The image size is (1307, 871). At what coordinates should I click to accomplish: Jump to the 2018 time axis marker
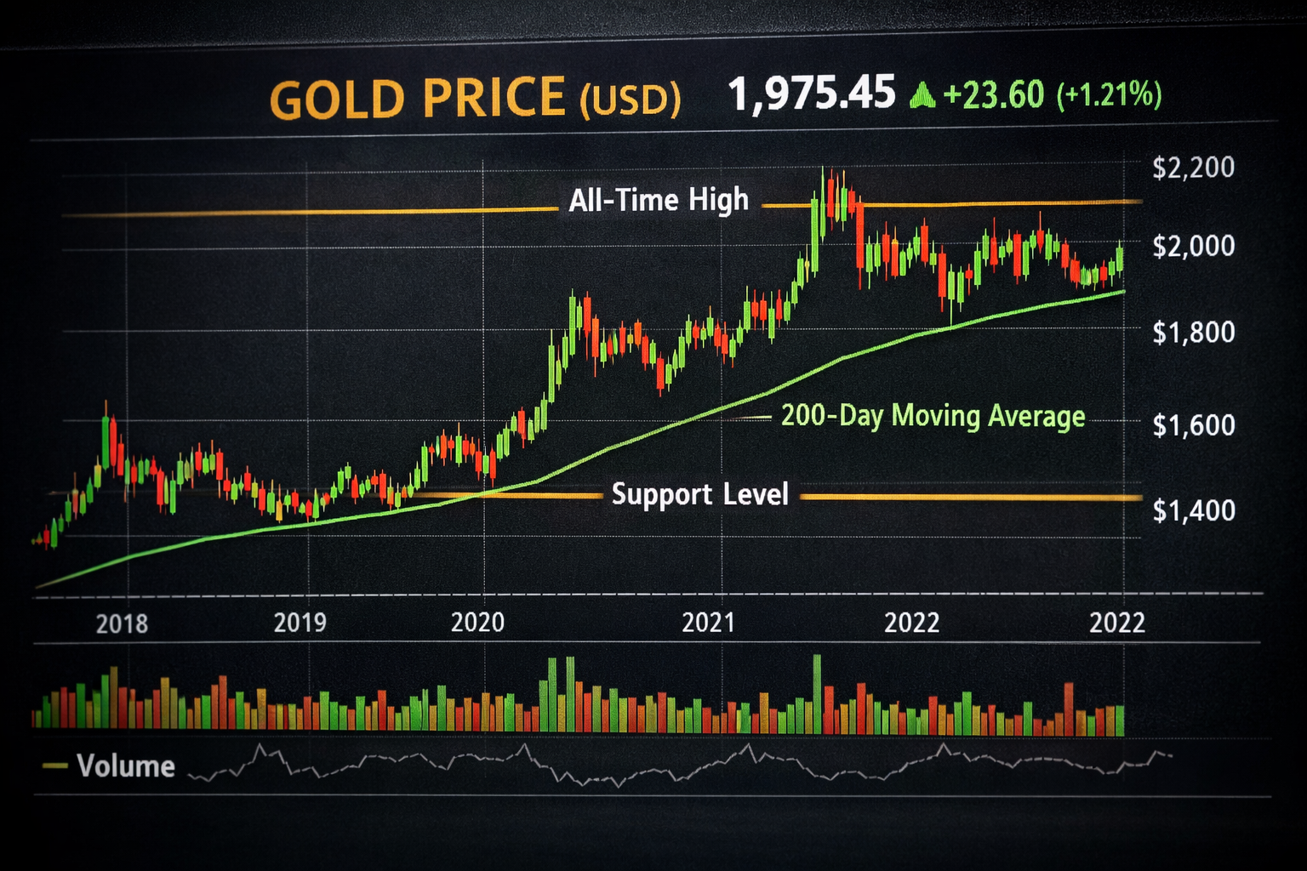point(122,623)
